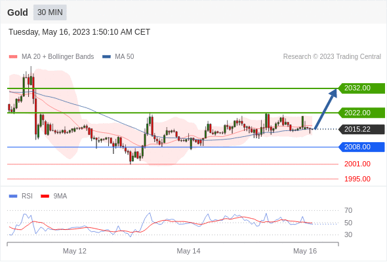
Task: Click the MA 20 + Bollinger Bands red swatch
Action: click(13, 57)
